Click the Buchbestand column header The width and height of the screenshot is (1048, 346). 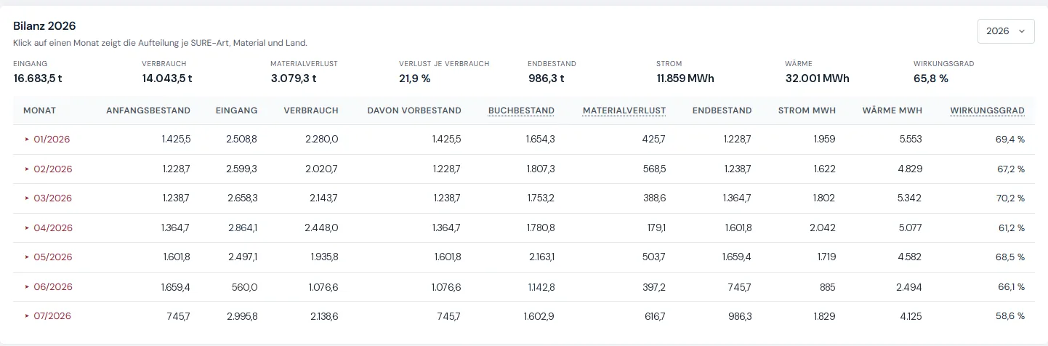click(521, 110)
